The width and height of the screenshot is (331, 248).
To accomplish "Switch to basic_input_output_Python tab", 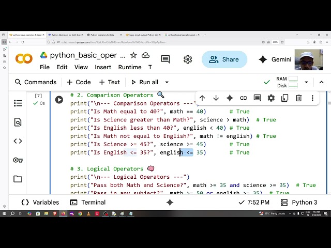I will tap(143, 35).
